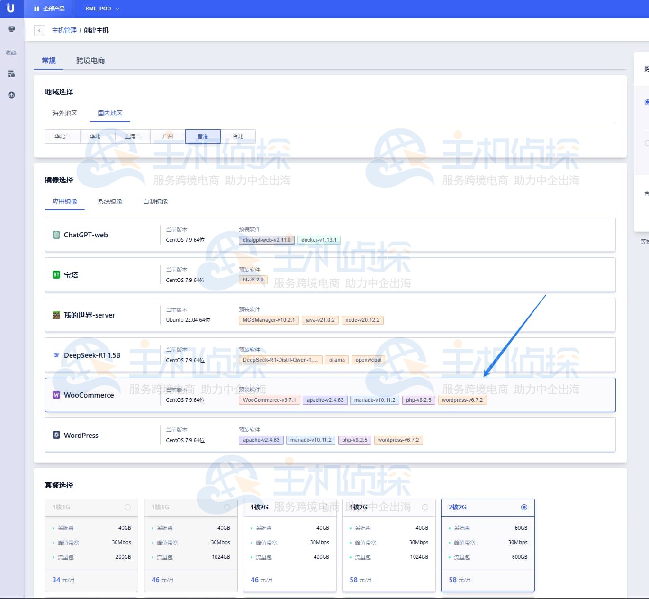The height and width of the screenshot is (599, 649).
Task: Open the 系统镜像 tab
Action: (110, 201)
